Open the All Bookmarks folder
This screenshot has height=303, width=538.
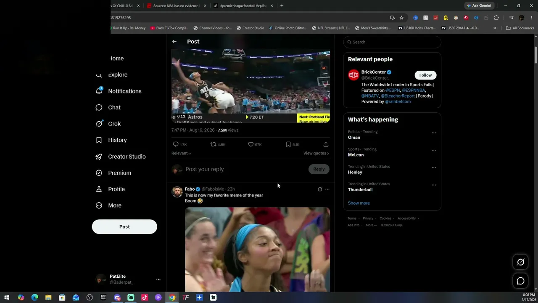click(x=520, y=28)
